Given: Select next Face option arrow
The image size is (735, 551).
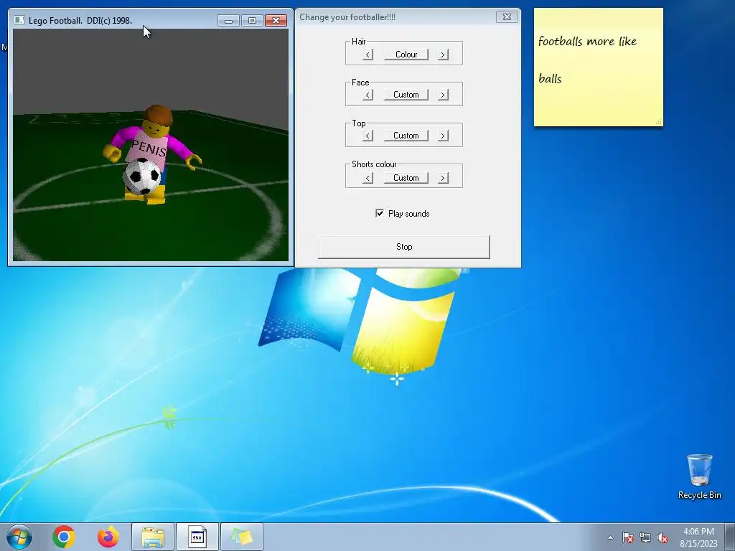Looking at the screenshot, I should 443,95.
